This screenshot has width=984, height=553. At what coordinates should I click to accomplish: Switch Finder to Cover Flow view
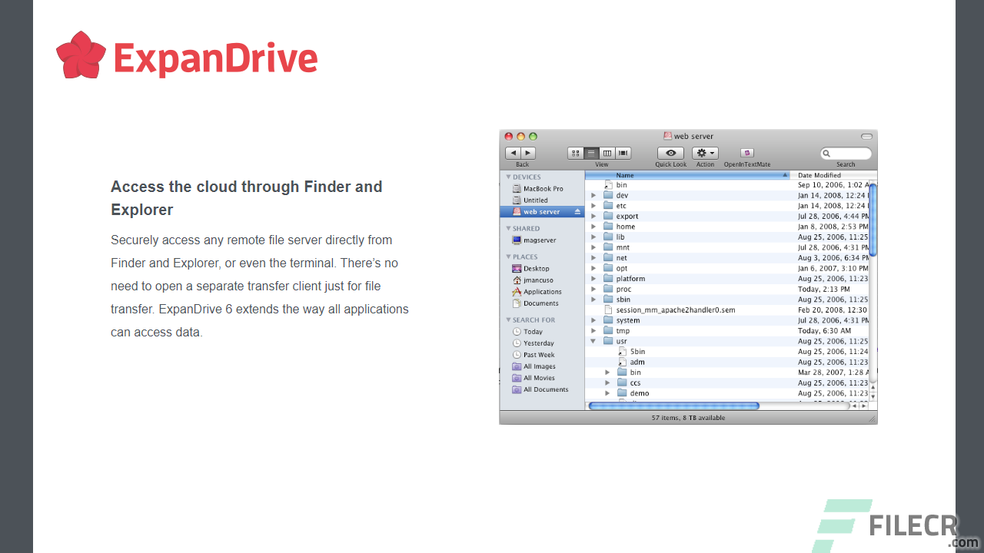(623, 153)
